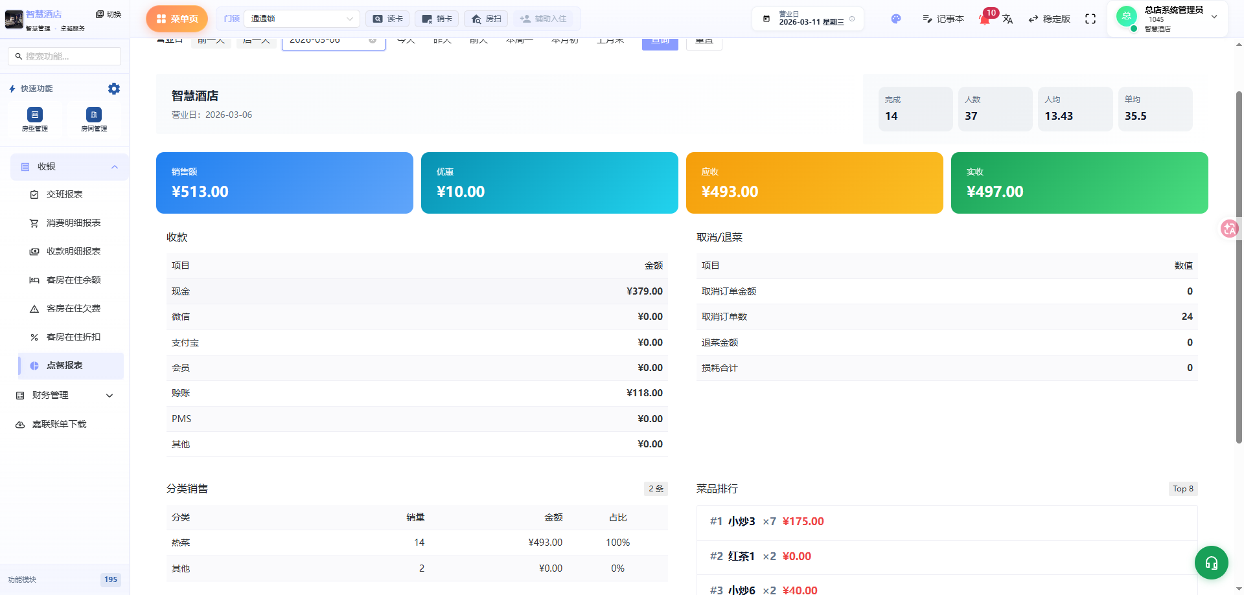Click the 读卡 card reader button
This screenshot has height=595, width=1244.
coord(387,19)
